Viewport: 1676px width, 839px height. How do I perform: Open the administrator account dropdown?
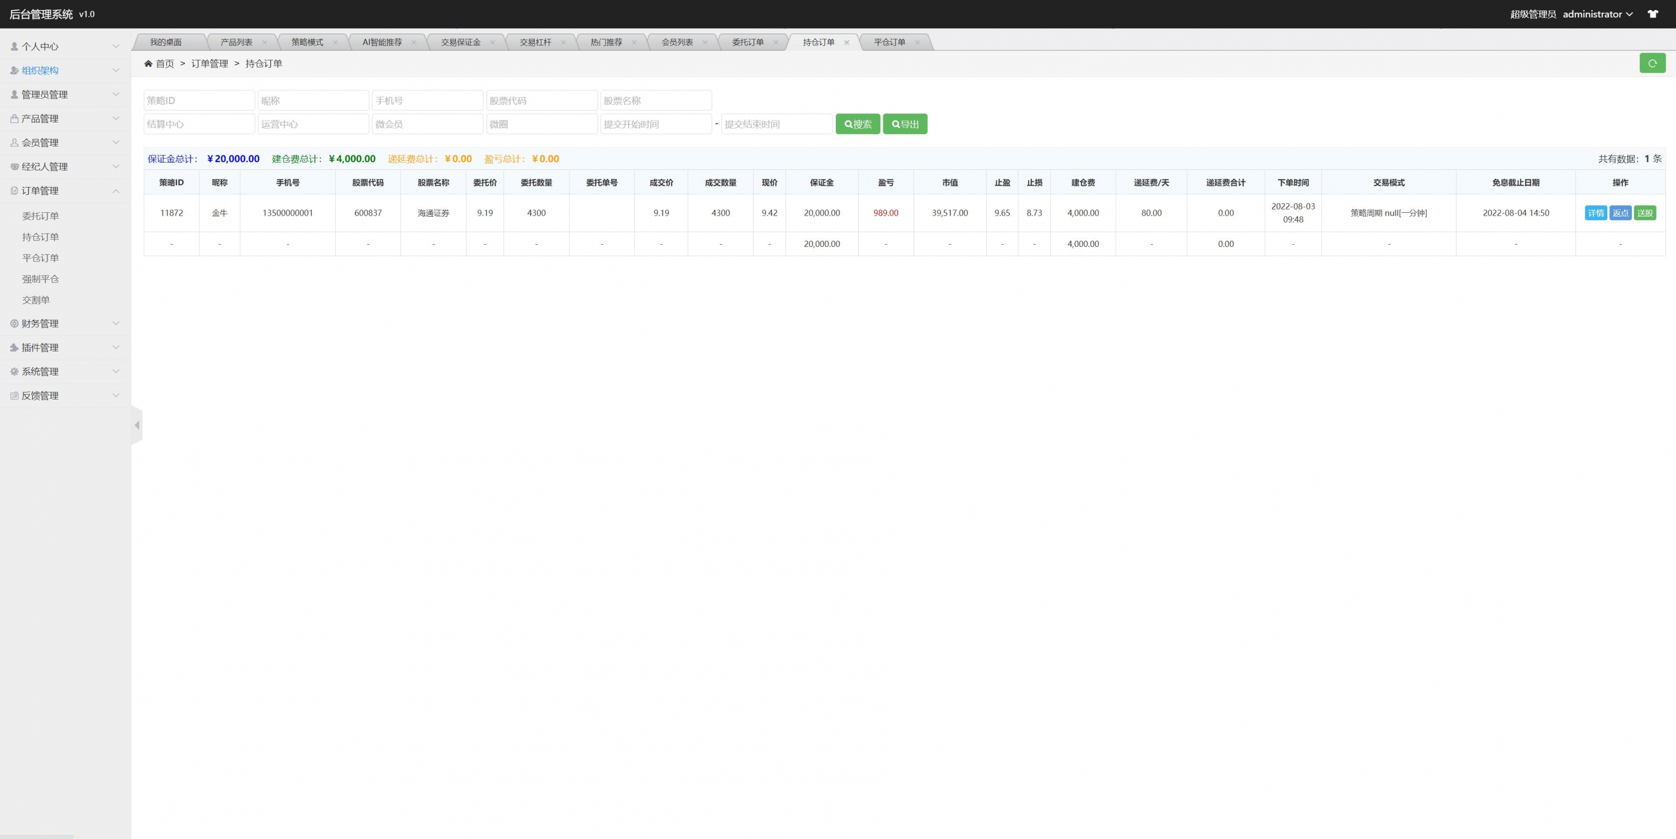tap(1597, 13)
